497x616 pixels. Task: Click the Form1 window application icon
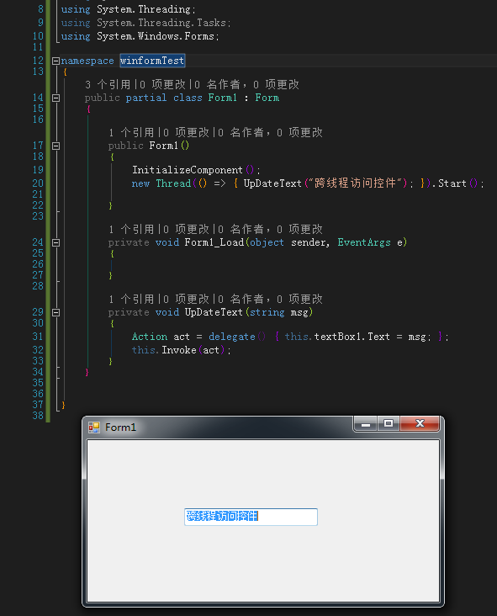click(94, 427)
